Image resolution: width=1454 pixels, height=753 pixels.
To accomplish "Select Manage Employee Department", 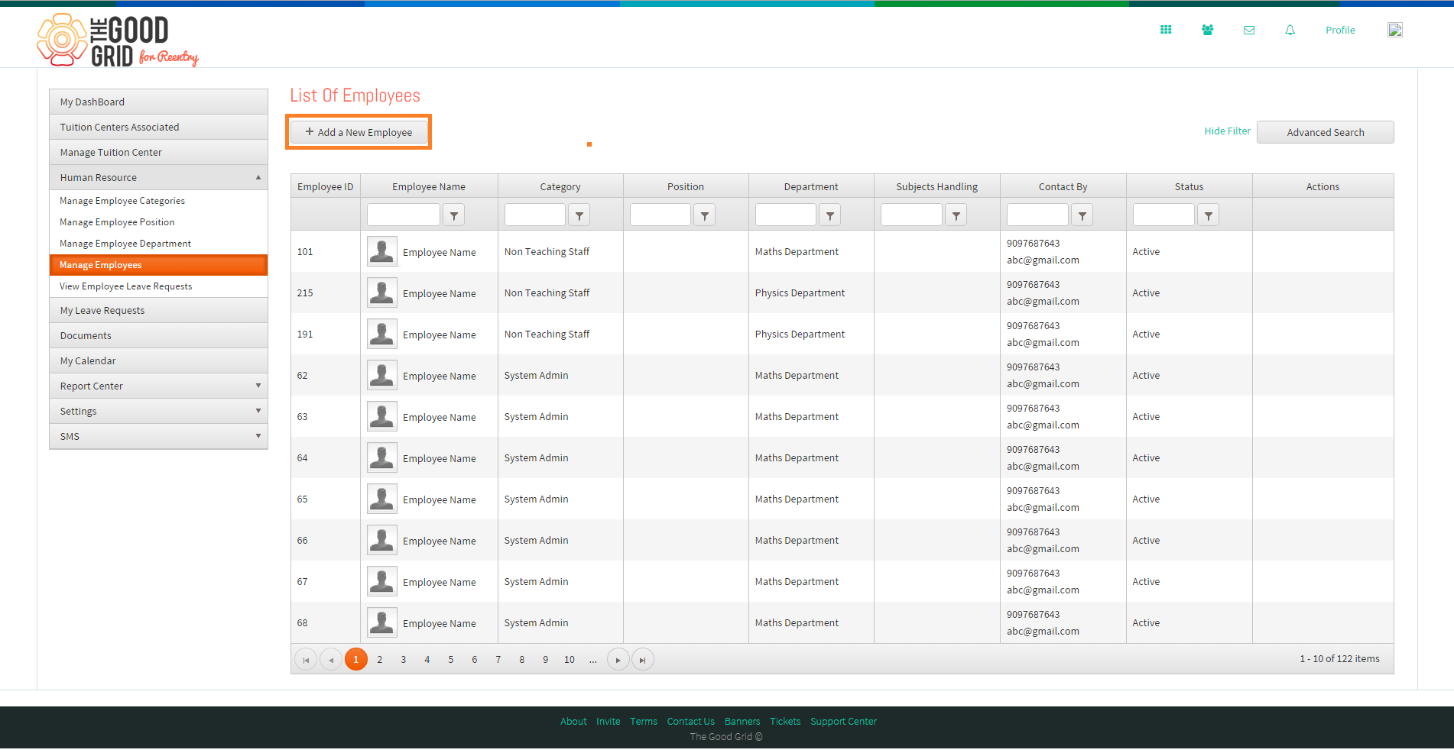I will [158, 244].
